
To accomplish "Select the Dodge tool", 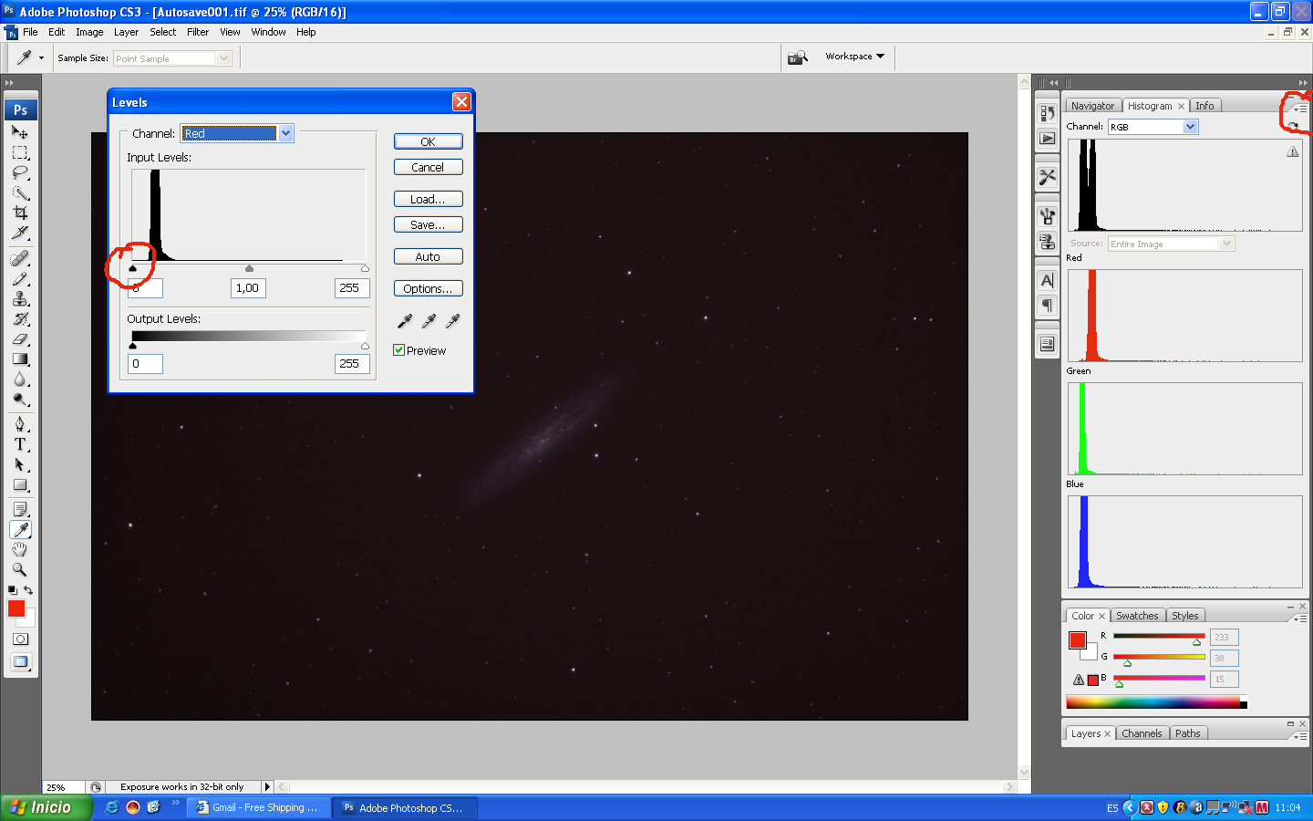I will [x=20, y=400].
